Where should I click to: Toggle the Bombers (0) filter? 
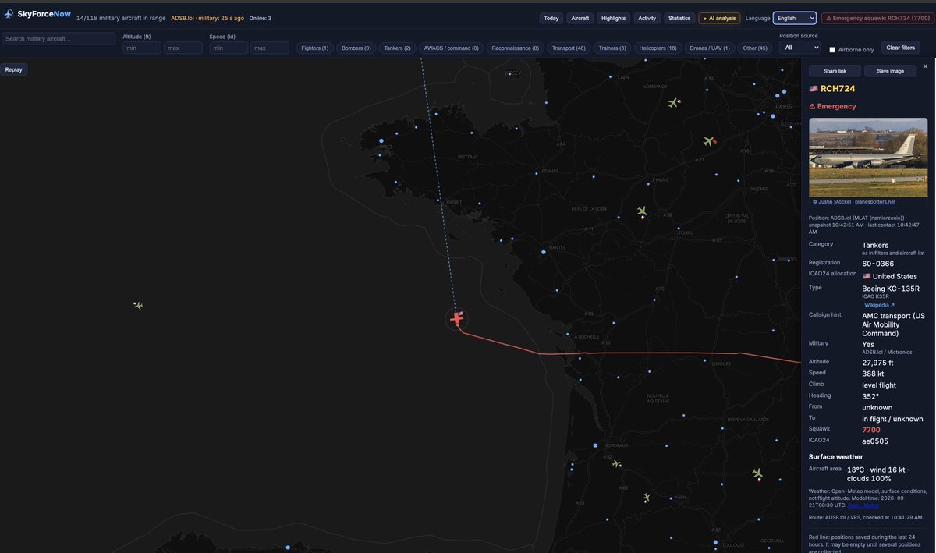(x=356, y=48)
